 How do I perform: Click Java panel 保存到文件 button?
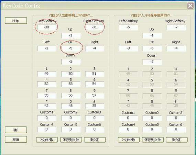click(x=153, y=140)
